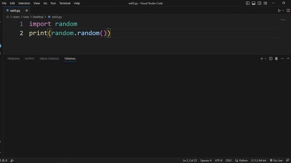
Task: Click the C: breadcrumb root
Action: (x=8, y=17)
